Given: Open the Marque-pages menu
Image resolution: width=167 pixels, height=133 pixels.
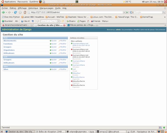Looking at the screenshot, I should 46,8.
